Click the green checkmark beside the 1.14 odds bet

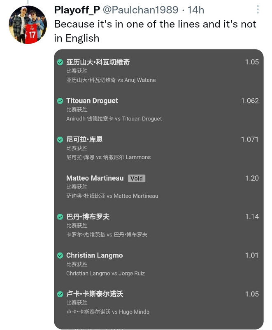click(60, 217)
